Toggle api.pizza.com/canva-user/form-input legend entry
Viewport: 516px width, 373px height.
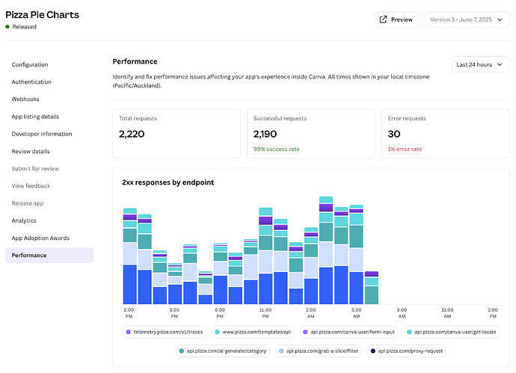pos(348,332)
